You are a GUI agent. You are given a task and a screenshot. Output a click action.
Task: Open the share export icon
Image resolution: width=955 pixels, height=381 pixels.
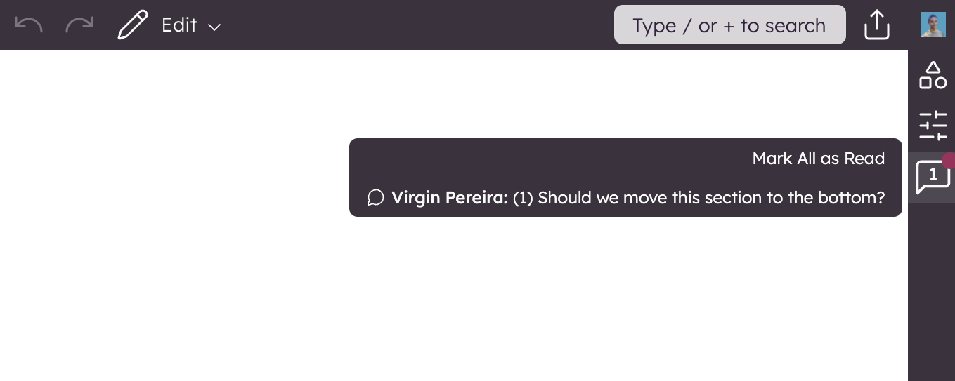(x=877, y=25)
